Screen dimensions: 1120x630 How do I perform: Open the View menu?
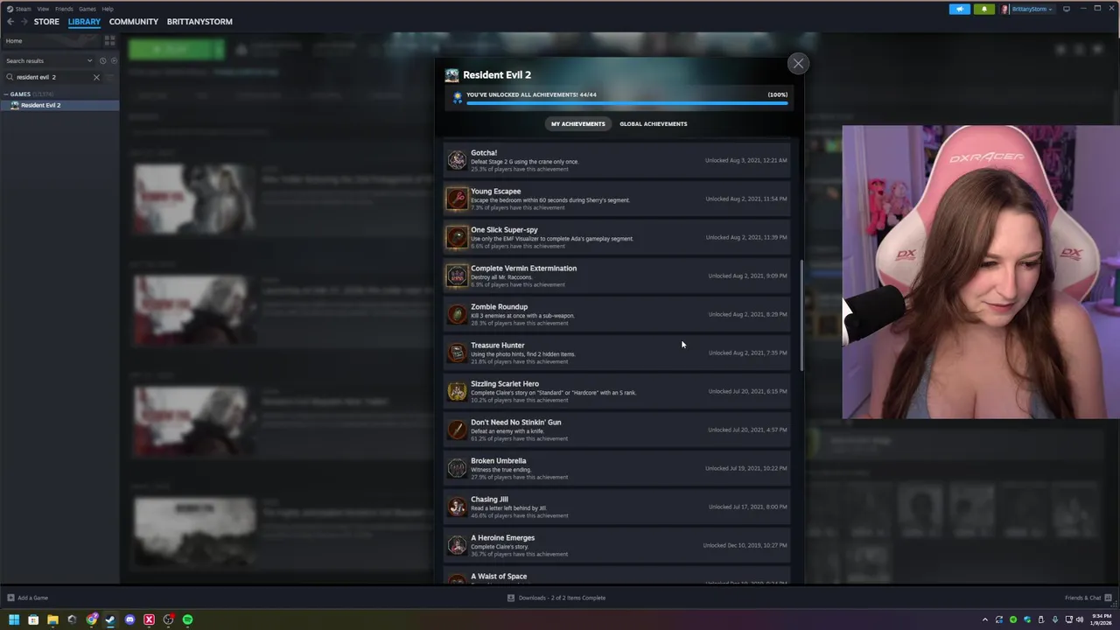pos(43,9)
